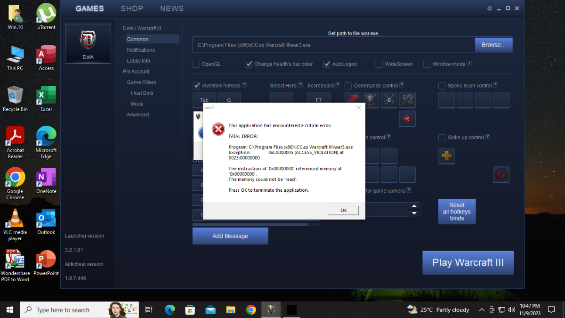Viewport: 565px width, 318px height.
Task: Click the shield command hotkey icon
Action: [371, 100]
